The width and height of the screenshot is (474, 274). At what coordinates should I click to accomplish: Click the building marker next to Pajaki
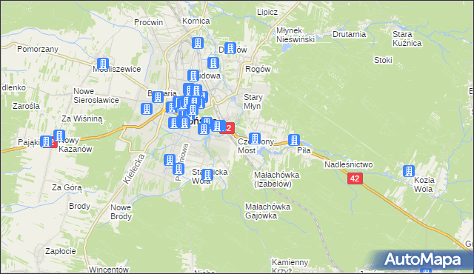(x=46, y=141)
